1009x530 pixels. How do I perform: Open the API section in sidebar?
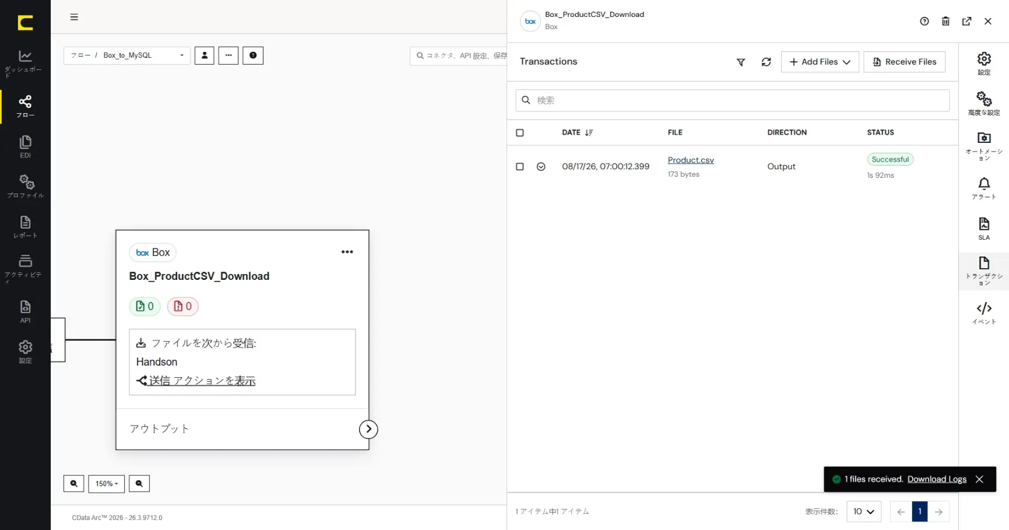click(x=25, y=311)
